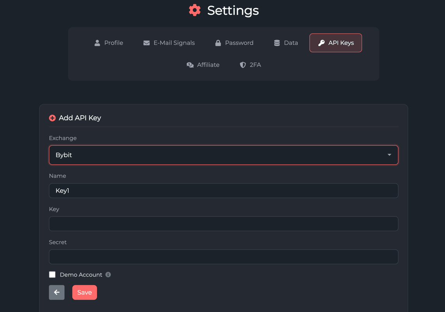Go to the Data tab
Viewport: 445px width, 312px height.
coord(286,43)
